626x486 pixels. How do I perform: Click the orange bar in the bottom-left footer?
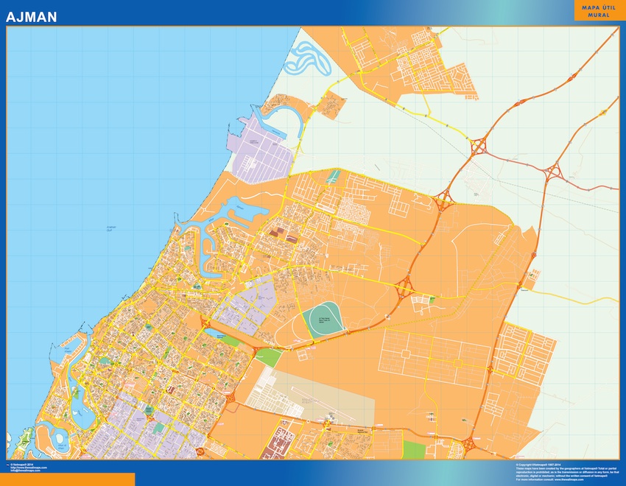tap(67, 479)
